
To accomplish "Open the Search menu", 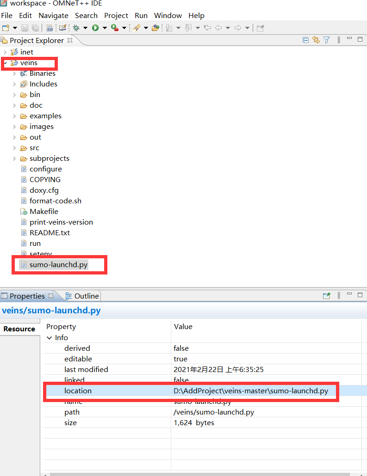I will 86,16.
